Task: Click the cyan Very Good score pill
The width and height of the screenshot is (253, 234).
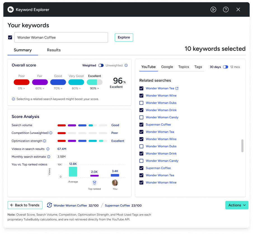Action: (x=76, y=82)
